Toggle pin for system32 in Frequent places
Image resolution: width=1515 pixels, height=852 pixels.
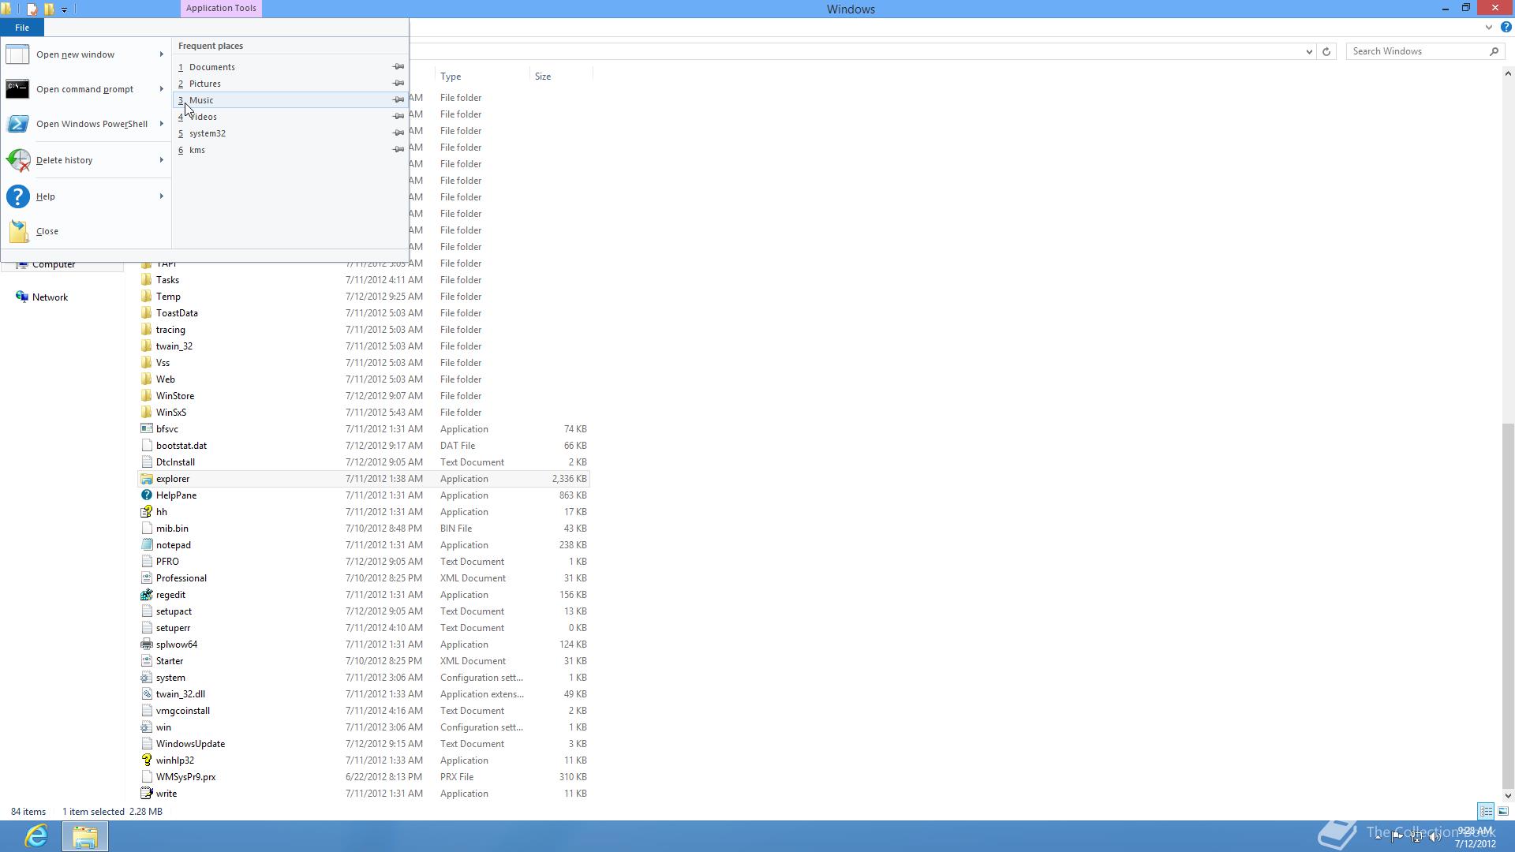398,133
